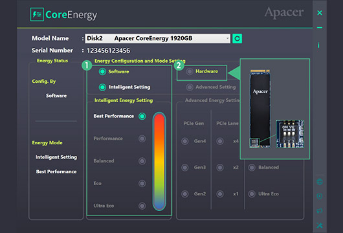Click the serial number 123456123456

click(108, 50)
